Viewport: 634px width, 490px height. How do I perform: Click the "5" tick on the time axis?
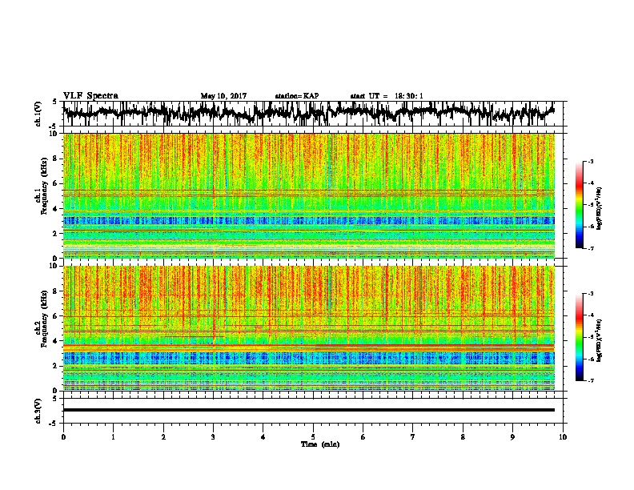[313, 436]
